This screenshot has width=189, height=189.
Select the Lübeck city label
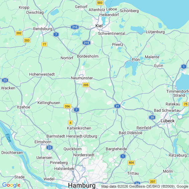(168, 121)
